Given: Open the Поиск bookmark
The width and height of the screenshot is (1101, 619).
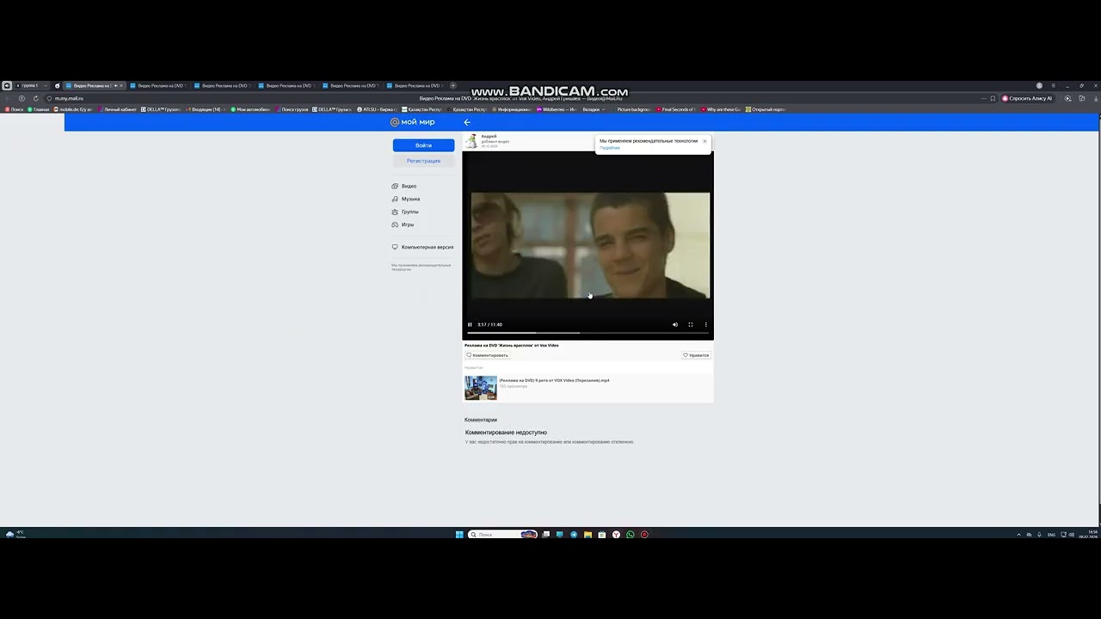Looking at the screenshot, I should pos(14,109).
